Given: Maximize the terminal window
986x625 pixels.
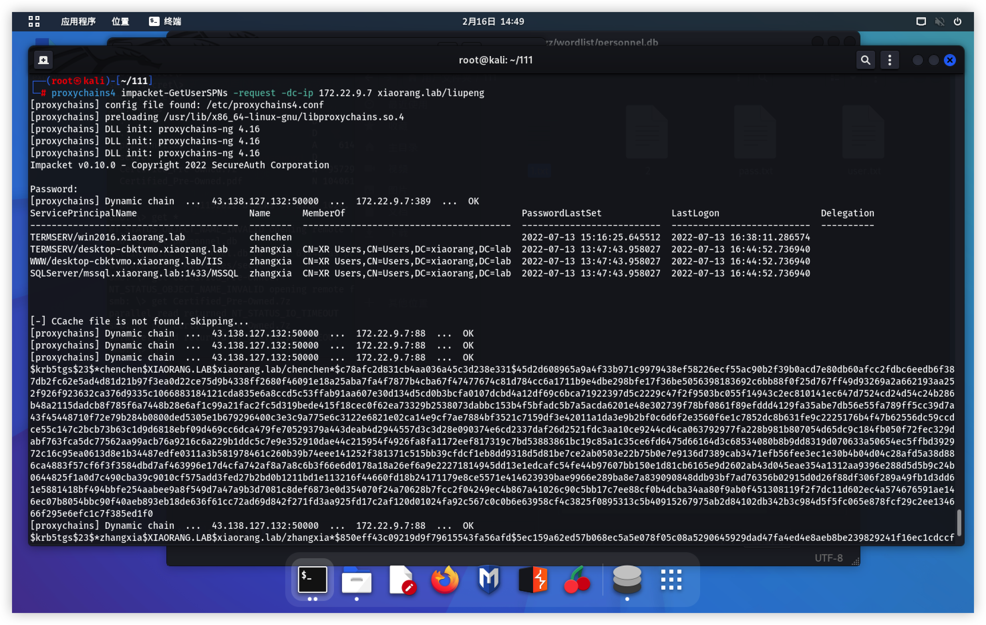Looking at the screenshot, I should (x=934, y=60).
